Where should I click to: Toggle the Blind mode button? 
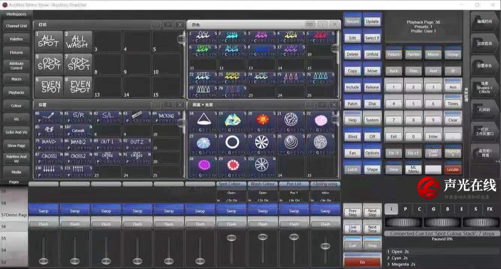(353, 135)
